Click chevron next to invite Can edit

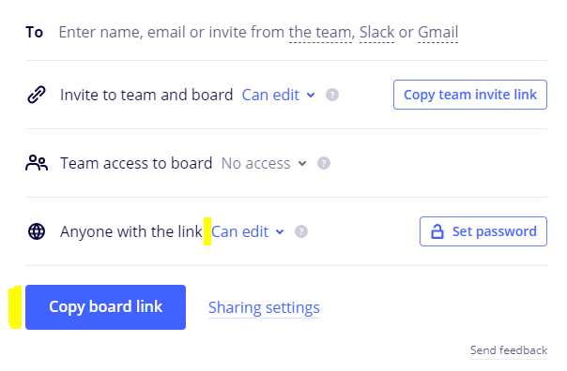tap(311, 96)
